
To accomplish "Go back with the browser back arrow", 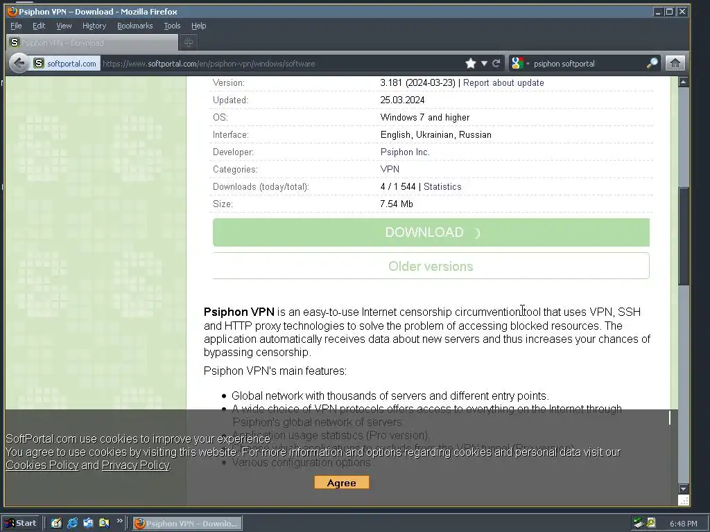I will 19,63.
